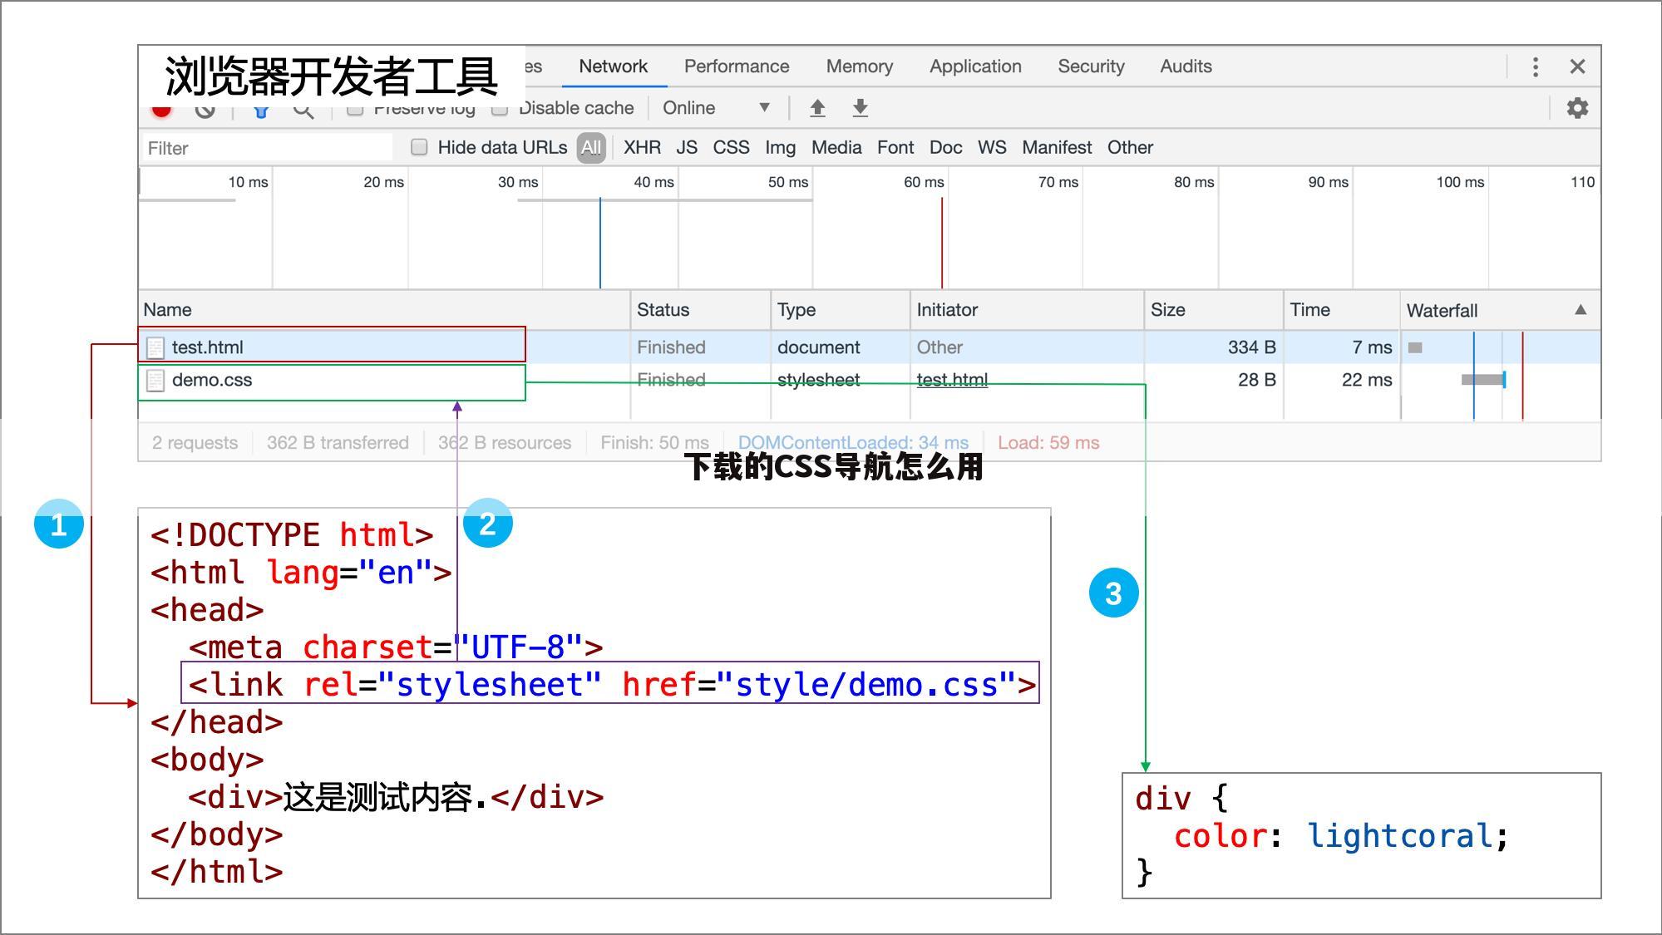This screenshot has width=1662, height=935.
Task: Open the Online throttling dropdown
Action: (x=716, y=108)
